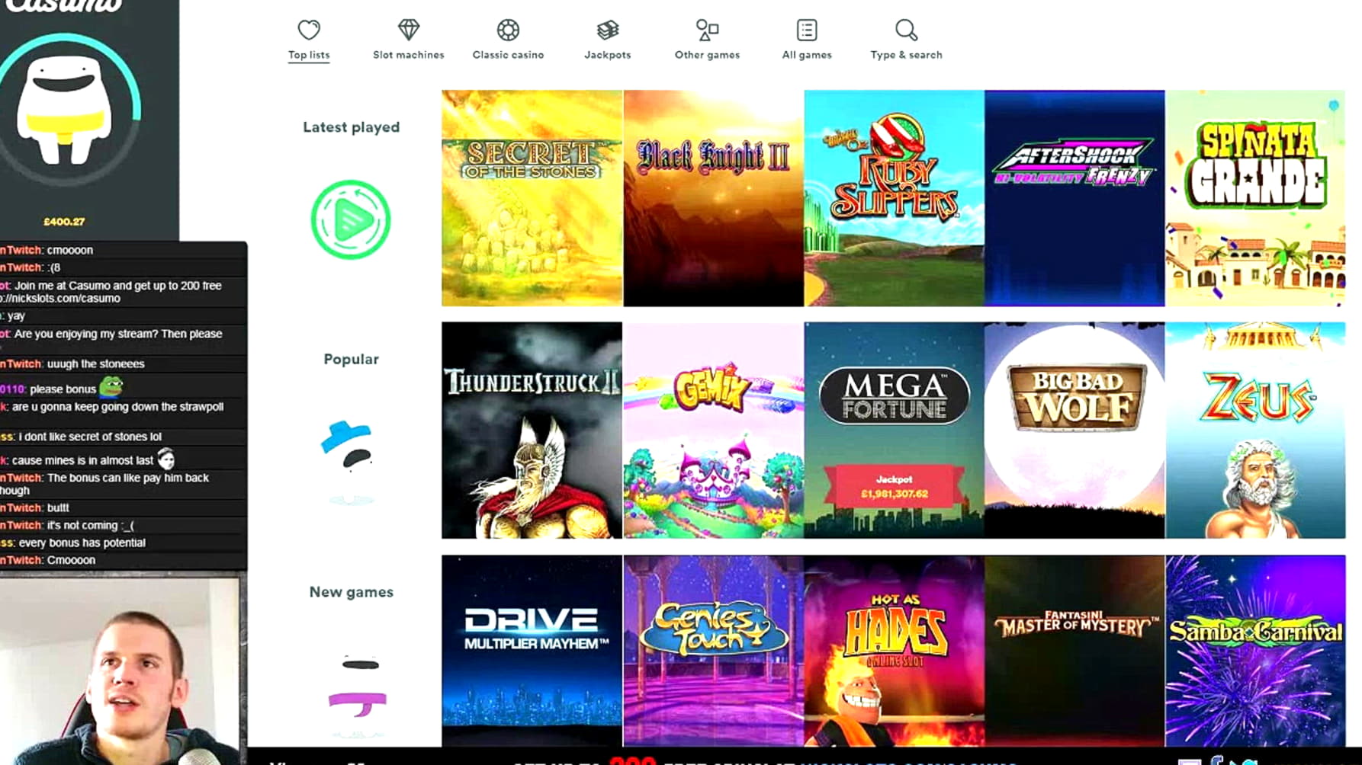Launch Secret of the Stones game
This screenshot has height=765, width=1362.
(x=532, y=198)
